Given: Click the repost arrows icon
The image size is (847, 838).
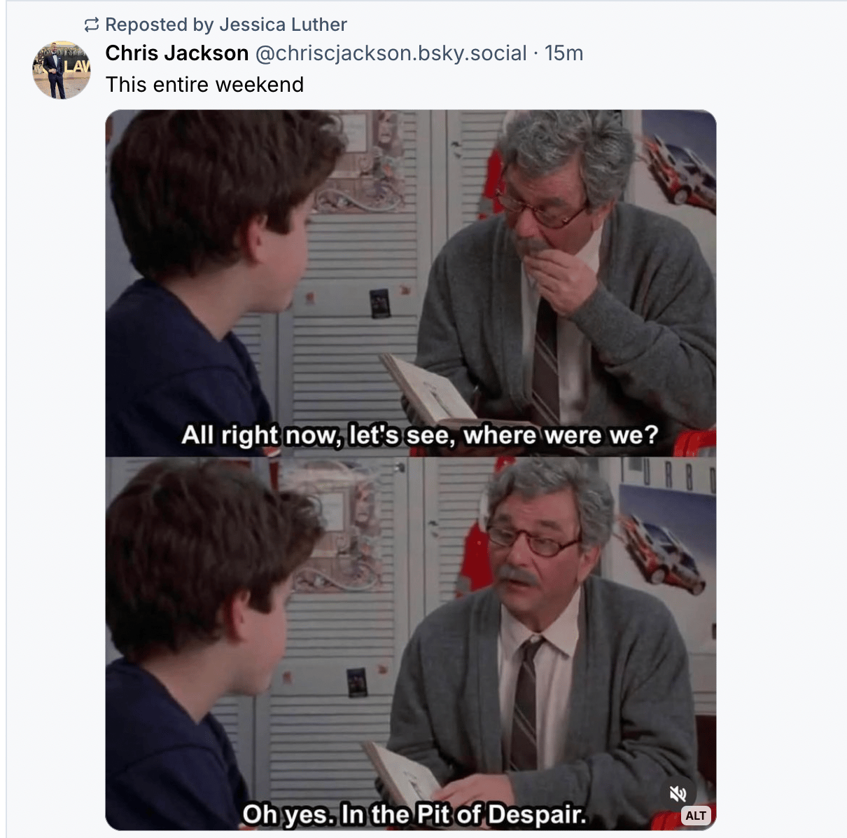Looking at the screenshot, I should click(x=92, y=25).
